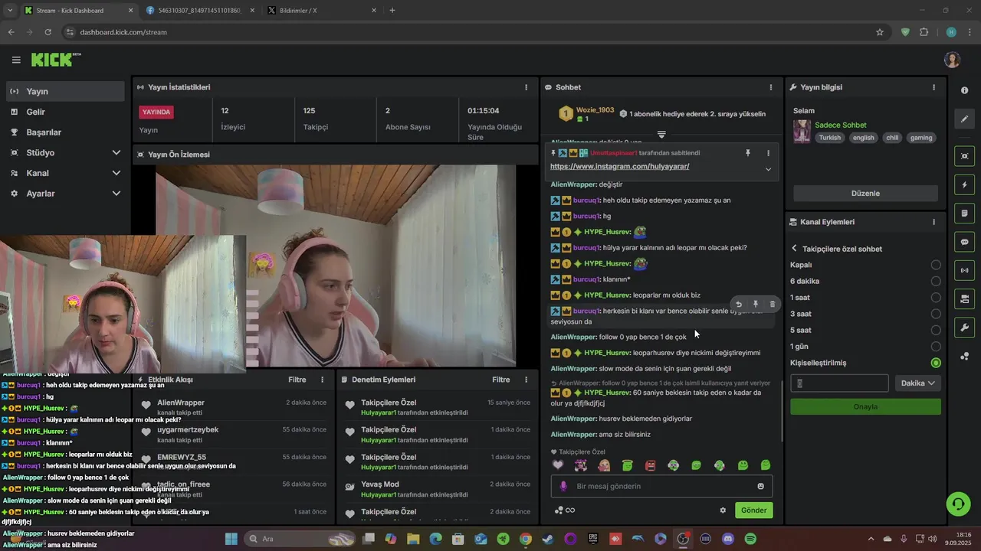Select the Kişiselleştirilmiş radio option
981x551 pixels.
pos(936,363)
